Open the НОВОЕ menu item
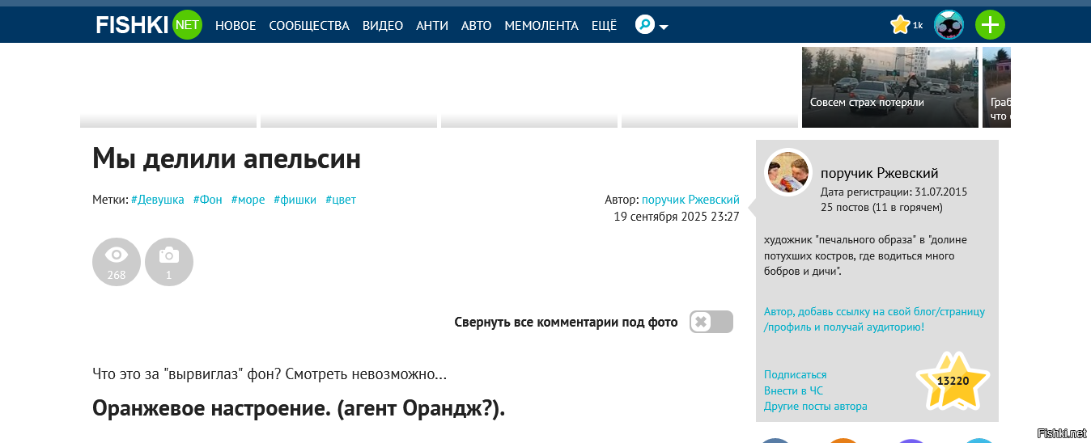Viewport: 1091px width, 443px height. point(236,26)
